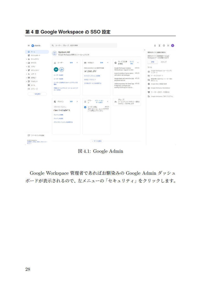Click the payment card icon in billing card

tap(85, 63)
